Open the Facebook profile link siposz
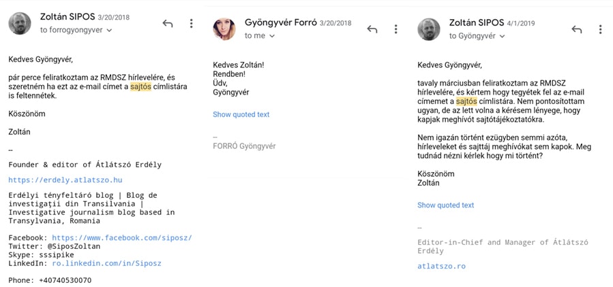 click(x=122, y=238)
